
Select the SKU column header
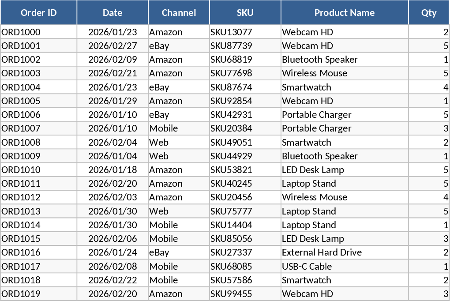(x=245, y=13)
